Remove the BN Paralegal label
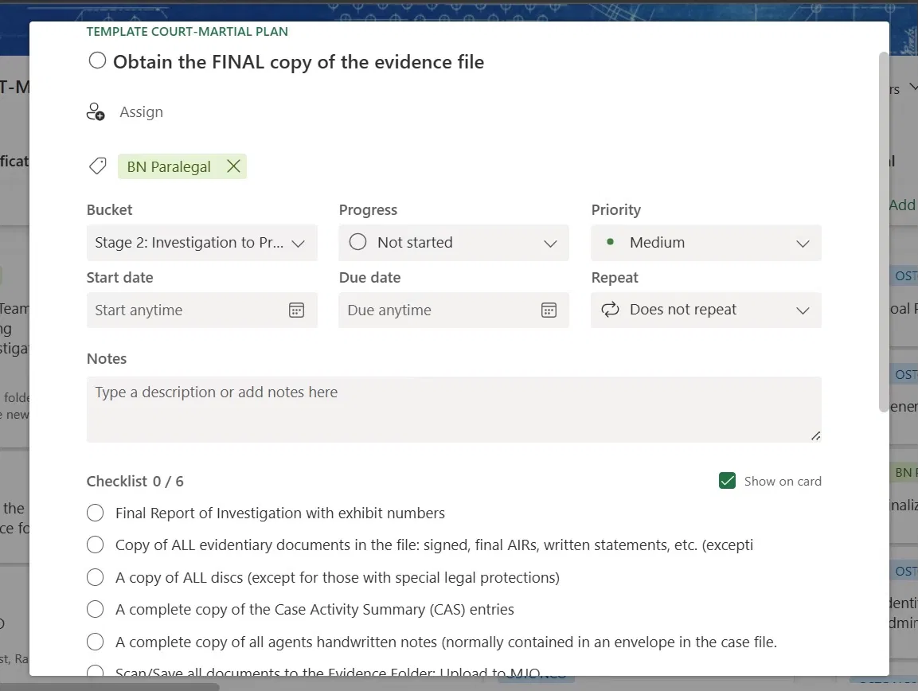This screenshot has width=918, height=691. (233, 166)
